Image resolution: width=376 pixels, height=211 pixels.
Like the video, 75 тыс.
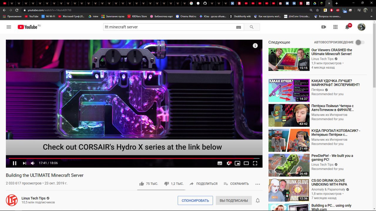click(x=149, y=184)
